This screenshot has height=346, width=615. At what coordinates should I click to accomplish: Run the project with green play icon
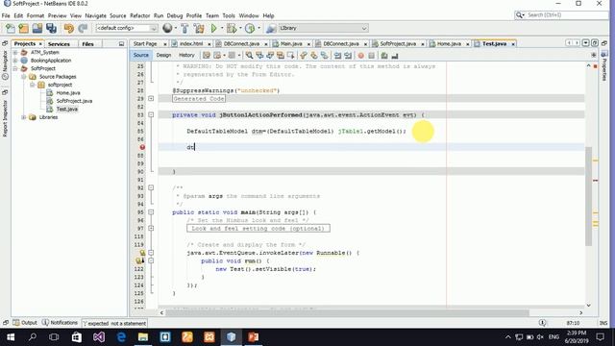point(213,28)
